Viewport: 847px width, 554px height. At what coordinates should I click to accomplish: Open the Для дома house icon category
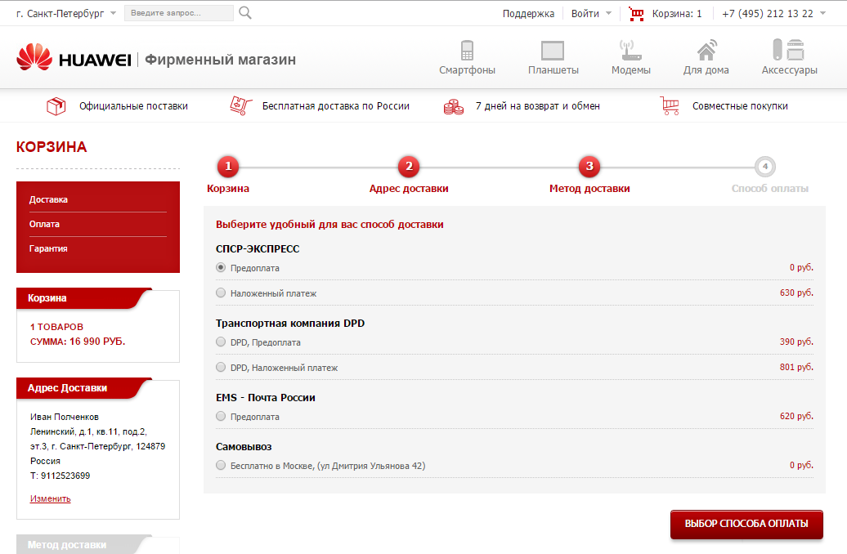coord(706,50)
